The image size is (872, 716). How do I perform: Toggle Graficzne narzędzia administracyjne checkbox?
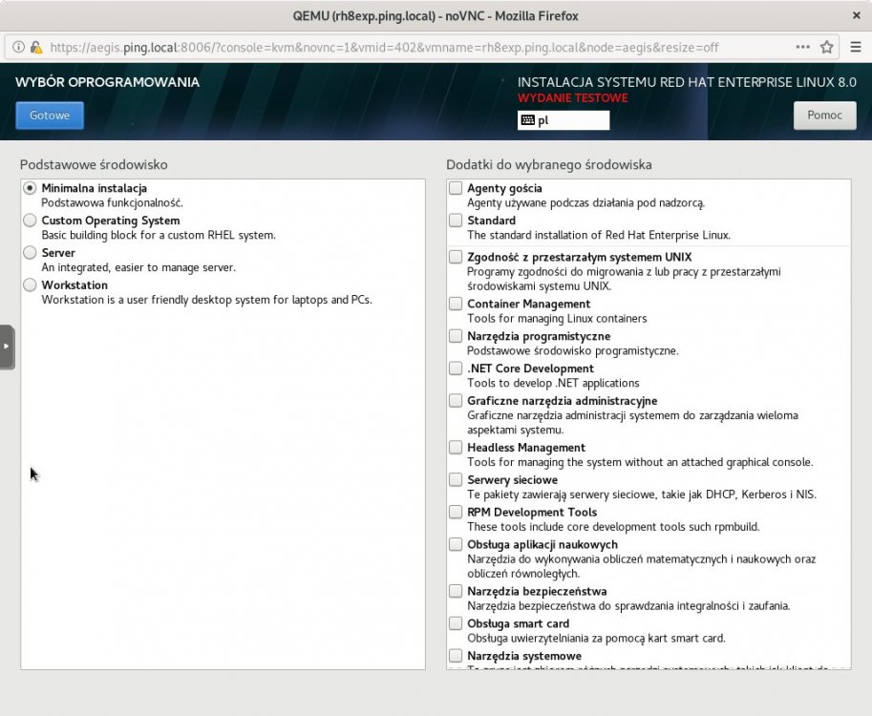tap(456, 400)
